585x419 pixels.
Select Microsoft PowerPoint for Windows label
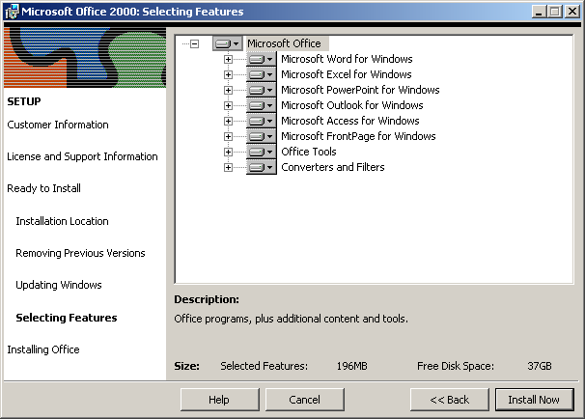[360, 90]
